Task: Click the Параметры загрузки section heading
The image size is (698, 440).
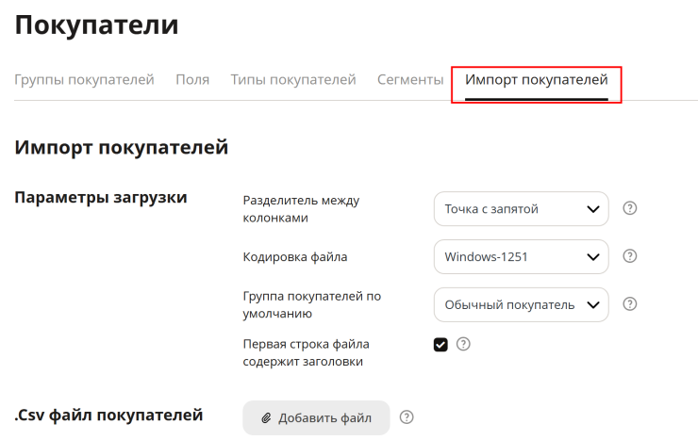Action: point(101,197)
